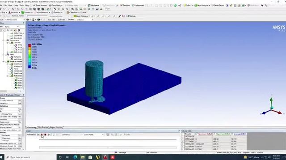Switch to the Print Preview tab
Image resolution: width=286 pixels, height=160 pixels.
pyautogui.click(x=43, y=128)
